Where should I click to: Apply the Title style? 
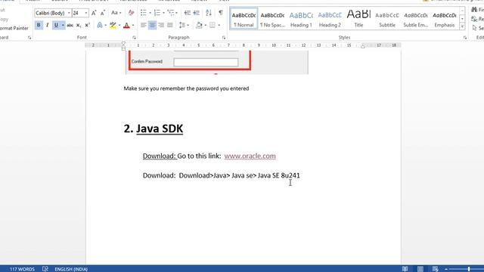pos(358,19)
